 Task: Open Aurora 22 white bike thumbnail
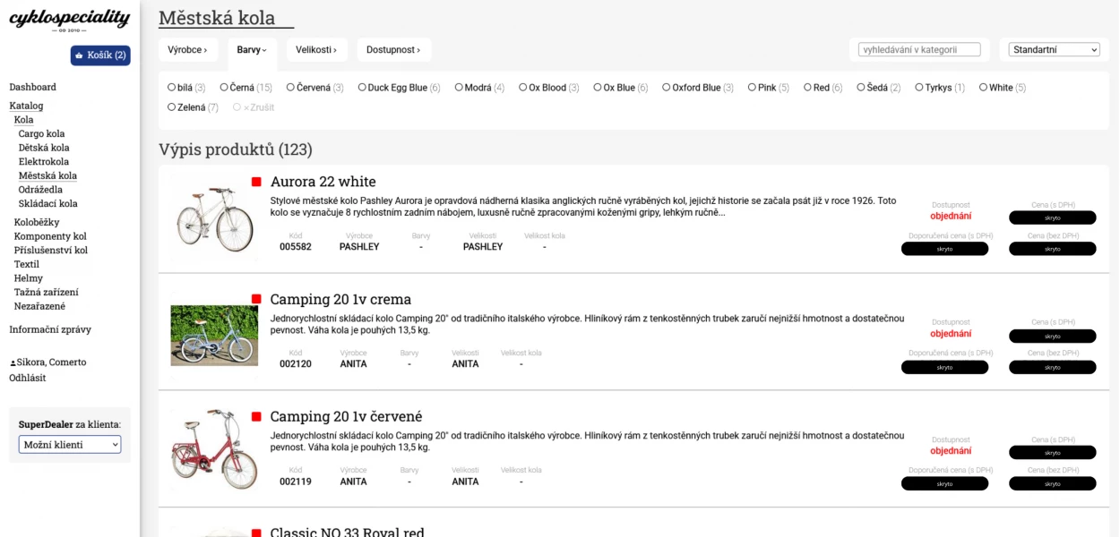point(214,216)
